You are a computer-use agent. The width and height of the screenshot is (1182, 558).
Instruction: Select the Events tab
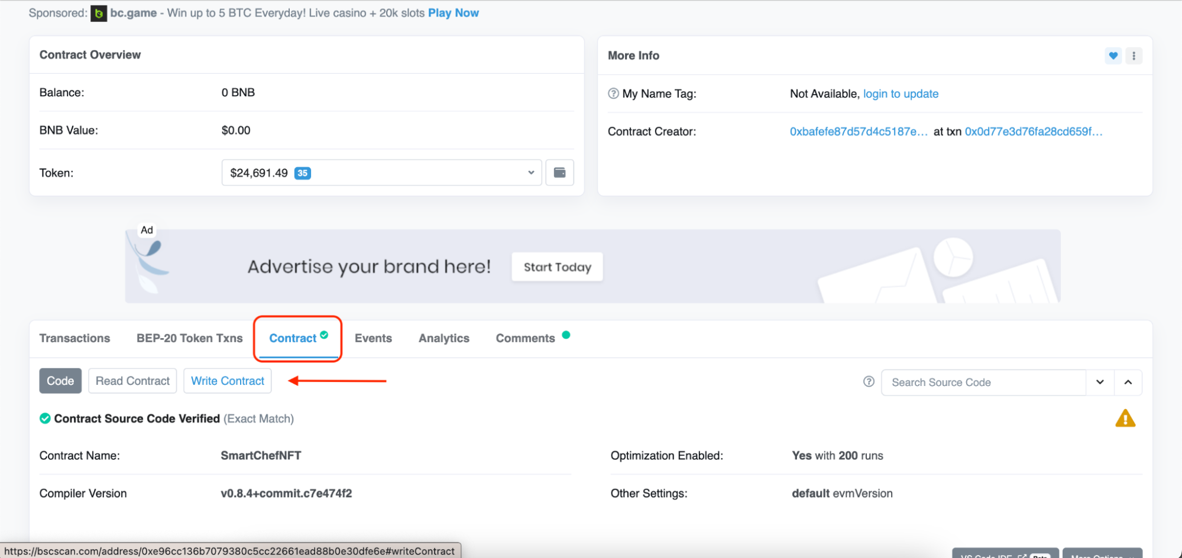[x=373, y=338]
